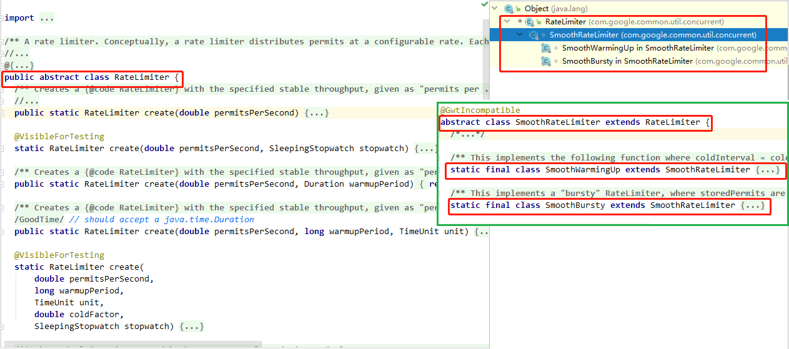Expand the folded /*...*/ comment in SmoothRateLimiter
The height and width of the screenshot is (349, 789).
point(467,134)
